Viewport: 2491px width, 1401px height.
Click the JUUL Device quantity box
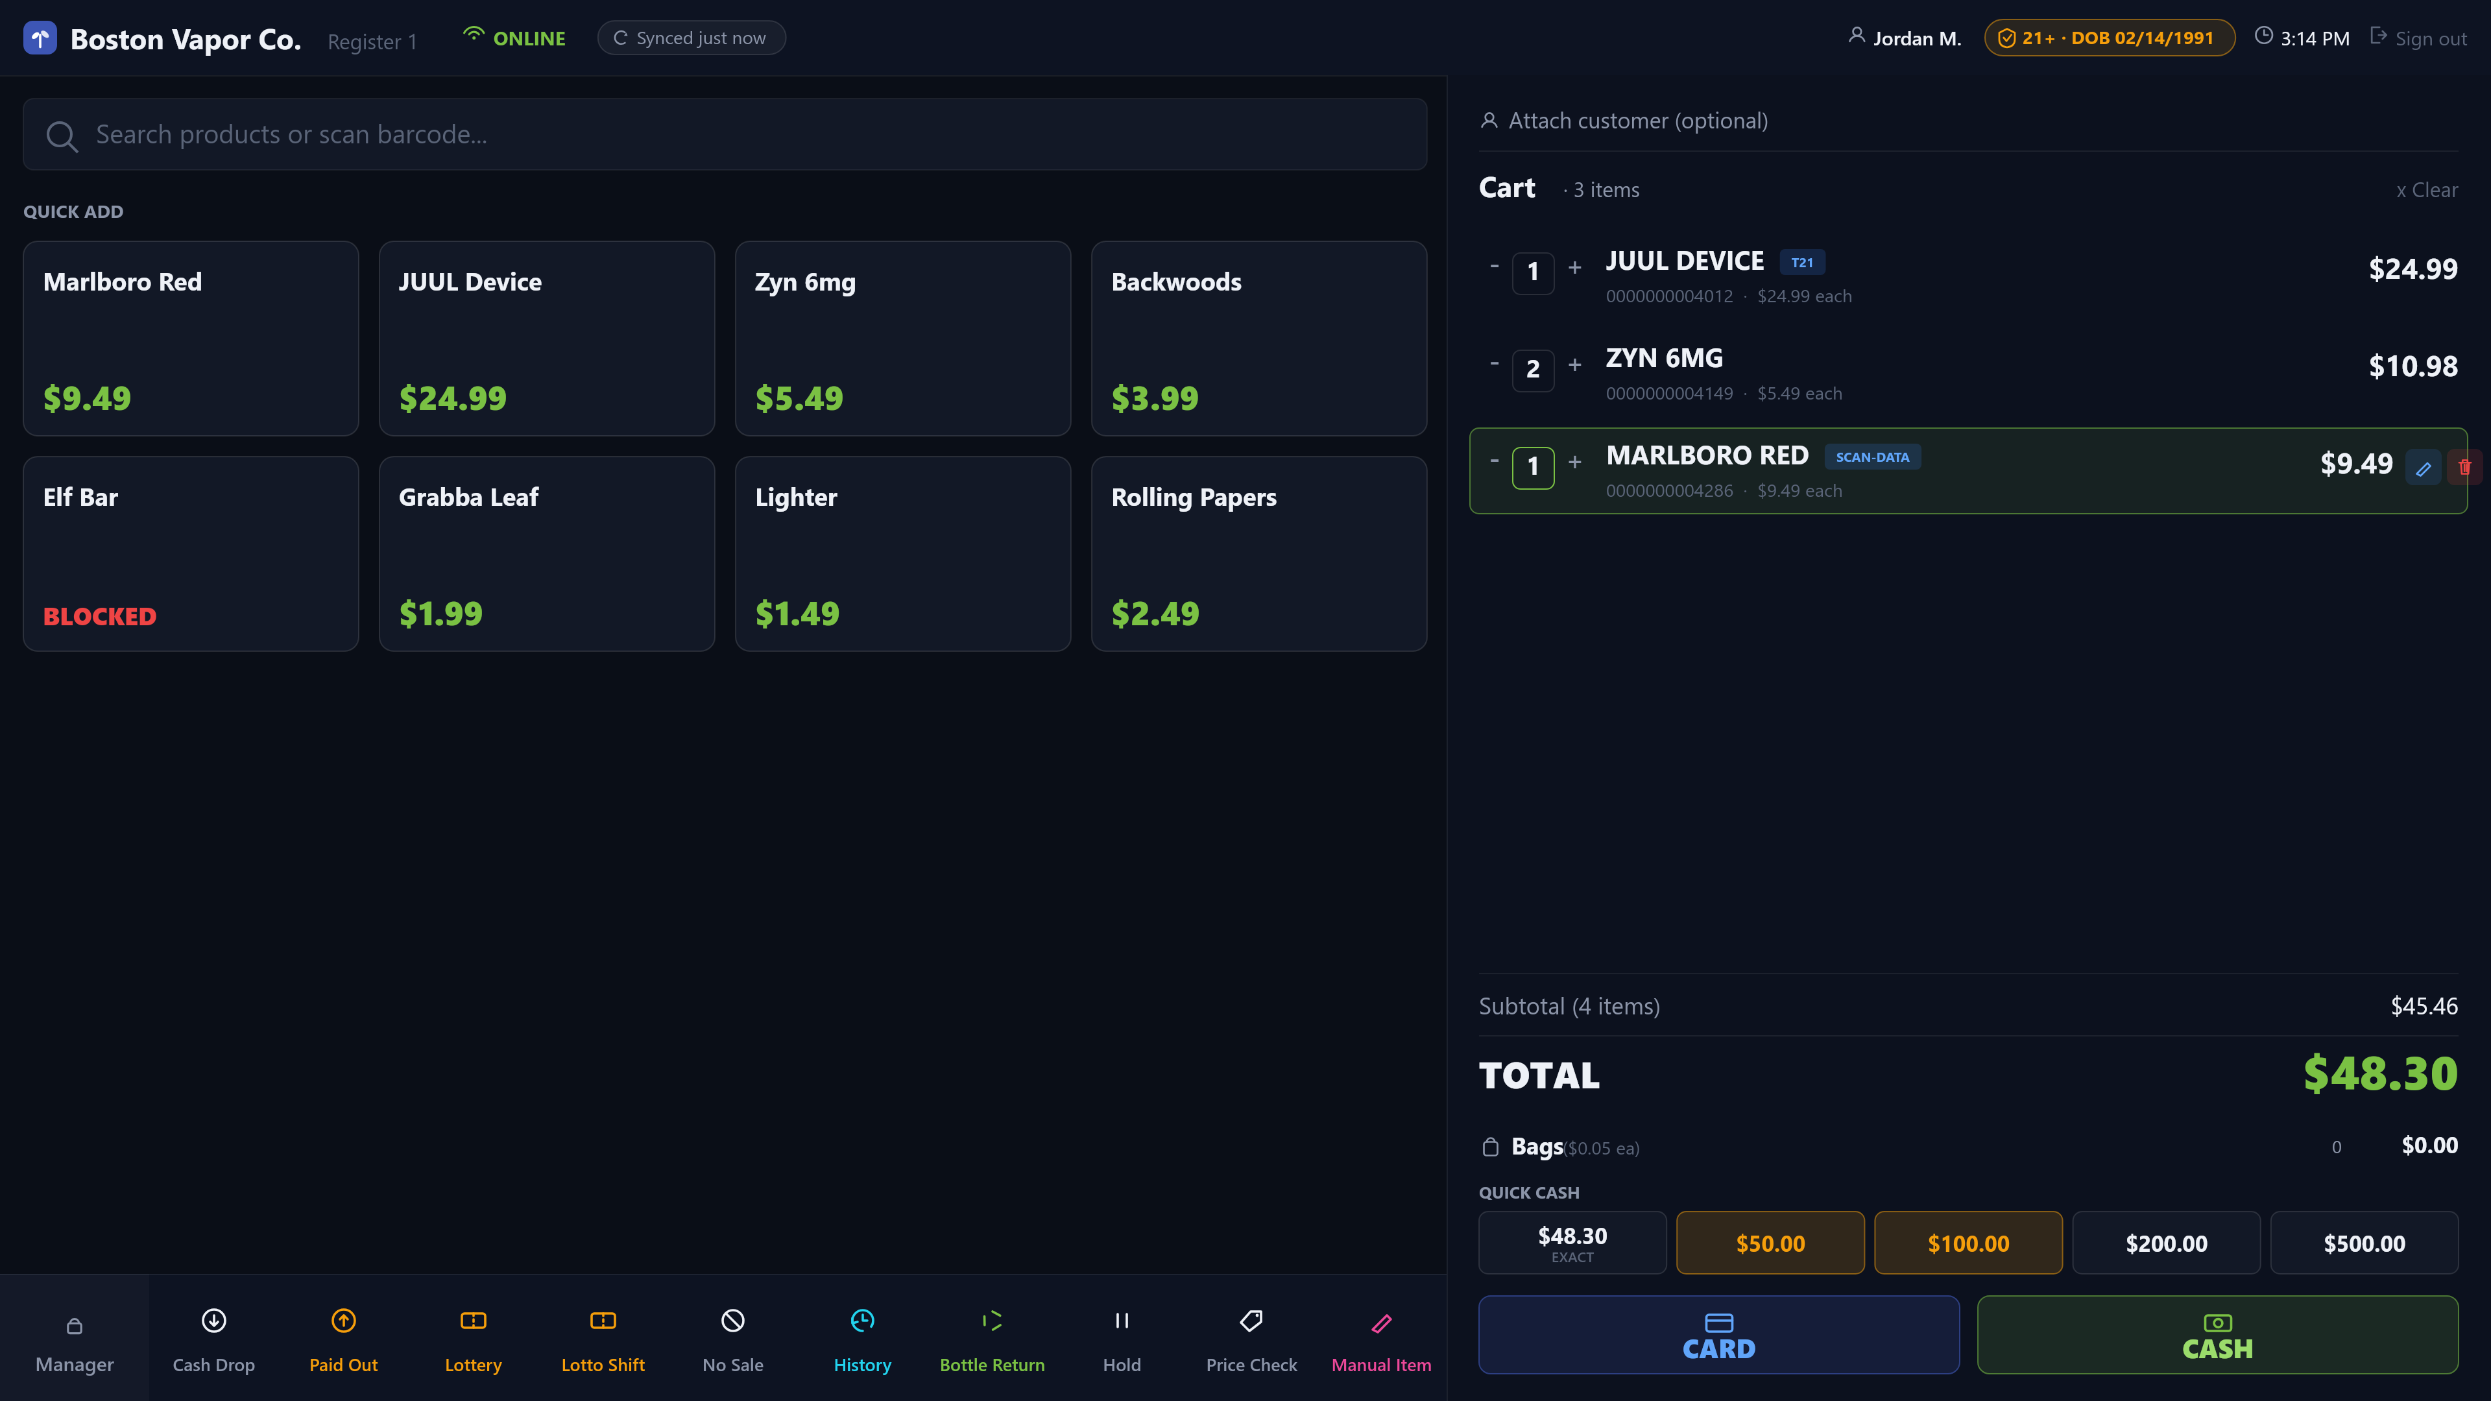(1533, 272)
